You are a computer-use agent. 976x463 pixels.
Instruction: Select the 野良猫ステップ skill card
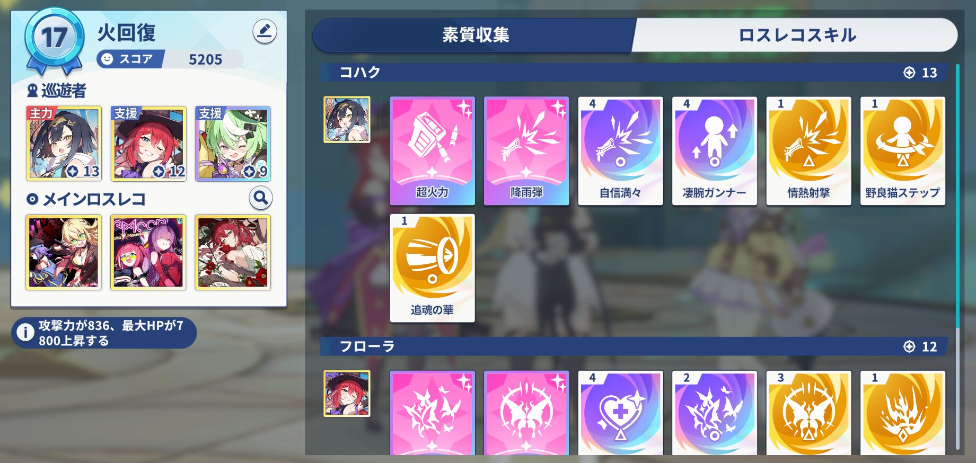click(x=903, y=150)
